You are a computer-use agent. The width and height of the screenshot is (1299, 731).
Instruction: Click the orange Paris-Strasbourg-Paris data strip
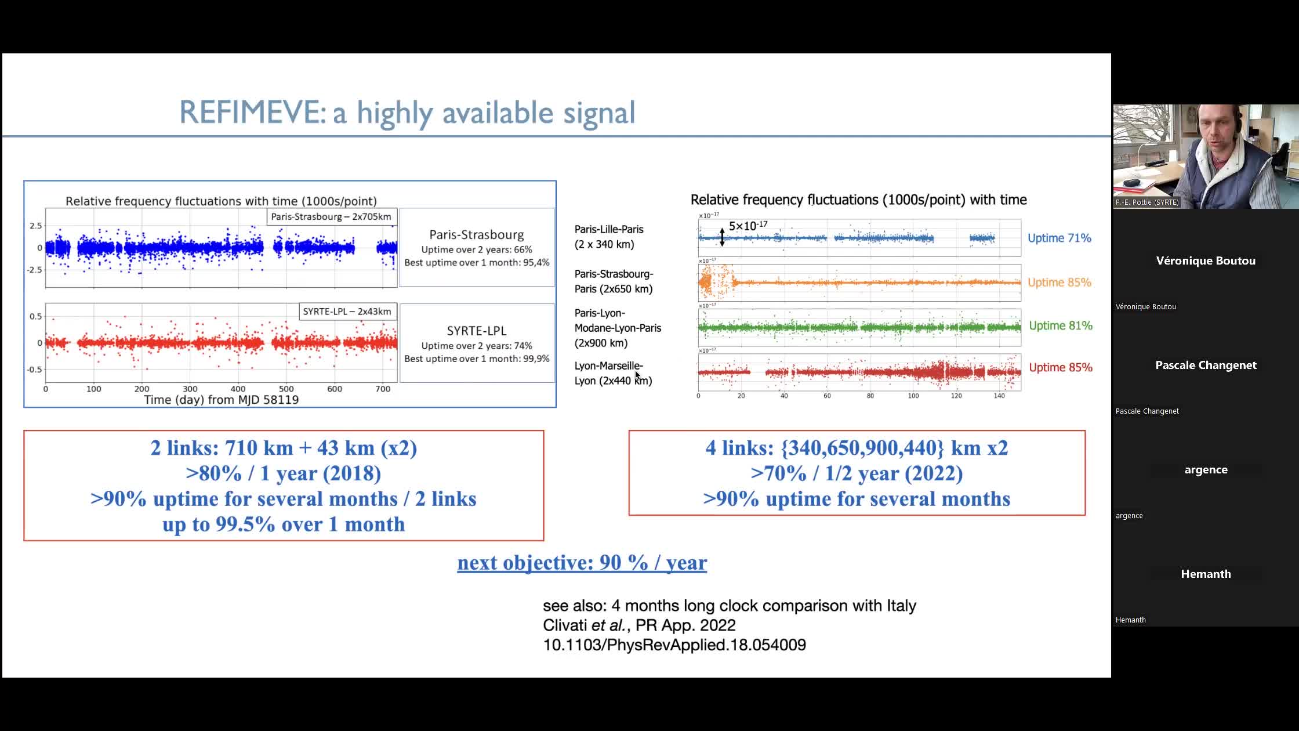click(x=858, y=283)
